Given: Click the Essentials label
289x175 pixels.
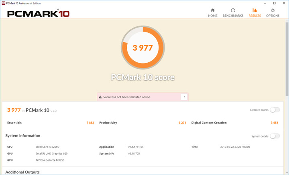Looking at the screenshot, I should 14,123.
